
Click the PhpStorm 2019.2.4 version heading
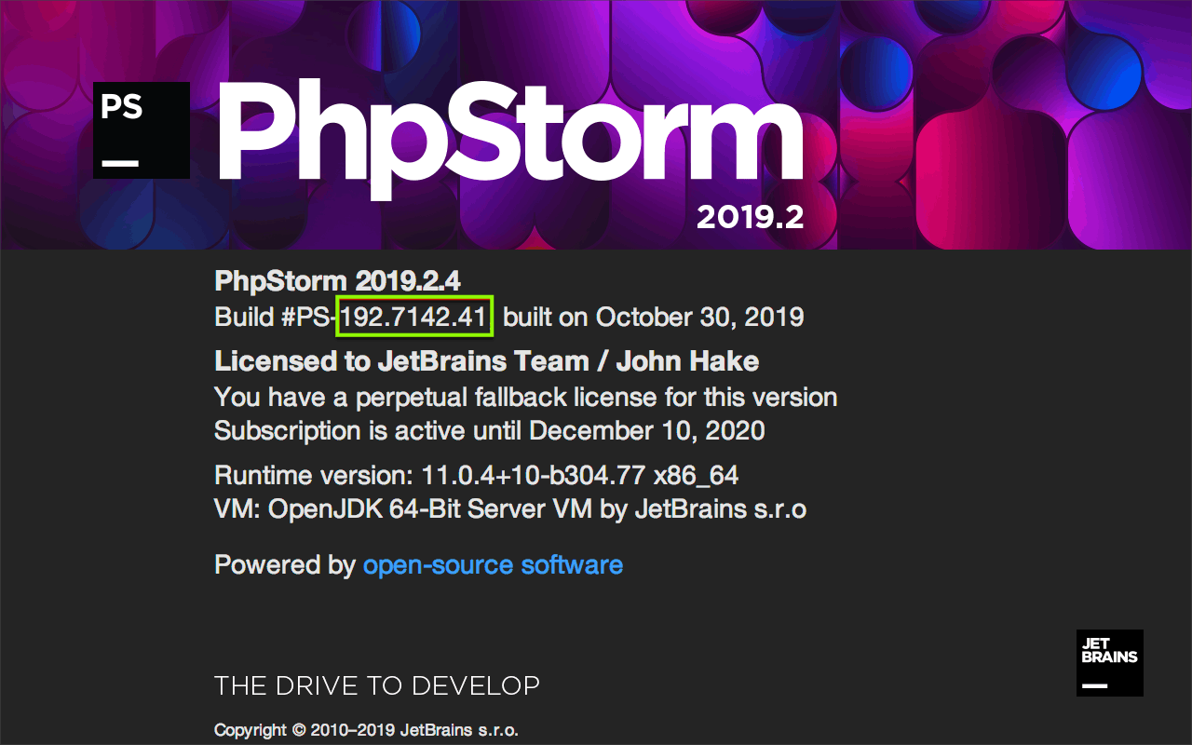(338, 280)
